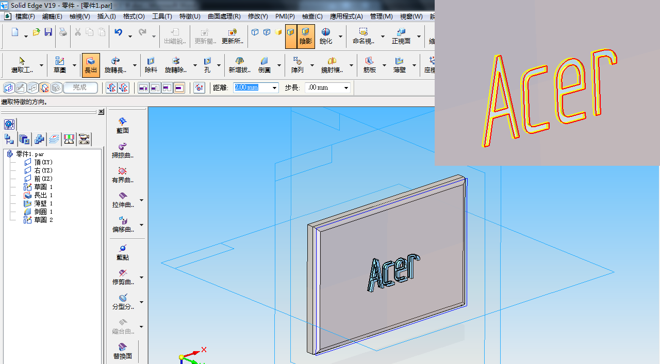Switch to 正視面 front view
Viewport: 660px width, 364px height.
(401, 37)
